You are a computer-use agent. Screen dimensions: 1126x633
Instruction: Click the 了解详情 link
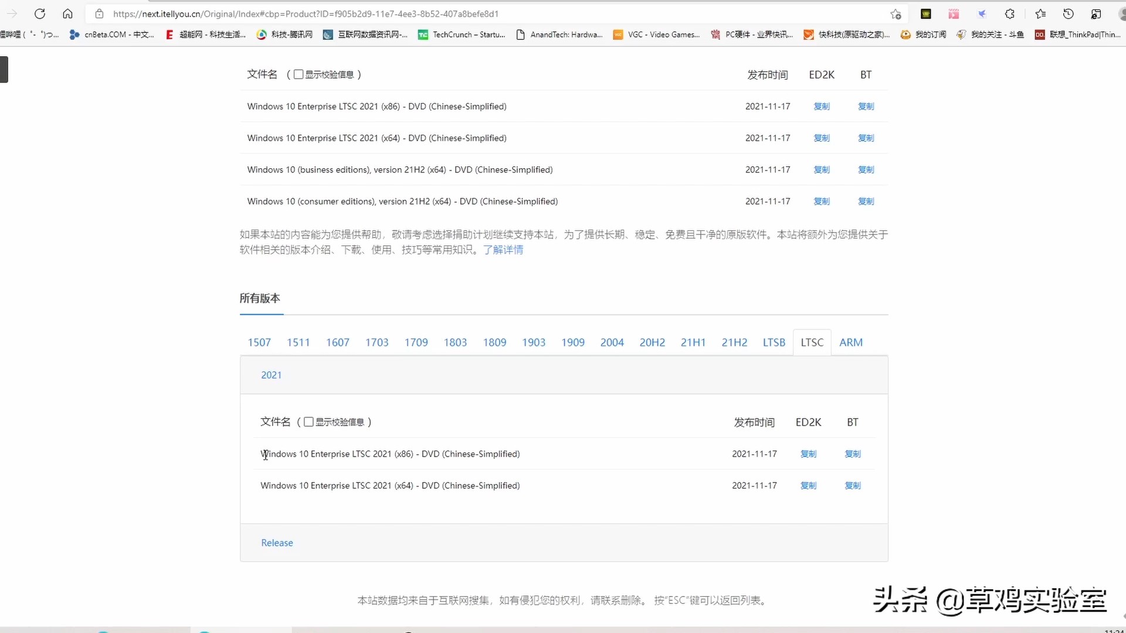tap(503, 250)
